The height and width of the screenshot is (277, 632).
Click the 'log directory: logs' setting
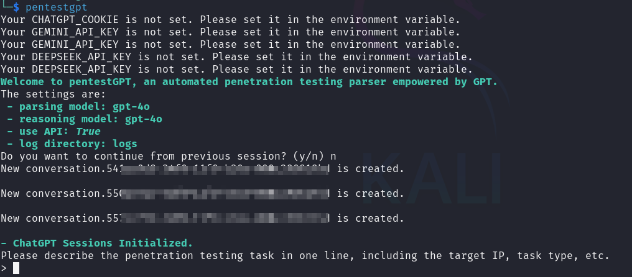(x=72, y=143)
